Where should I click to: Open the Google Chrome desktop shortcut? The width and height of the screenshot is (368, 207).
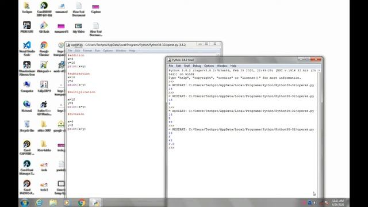(x=44, y=48)
